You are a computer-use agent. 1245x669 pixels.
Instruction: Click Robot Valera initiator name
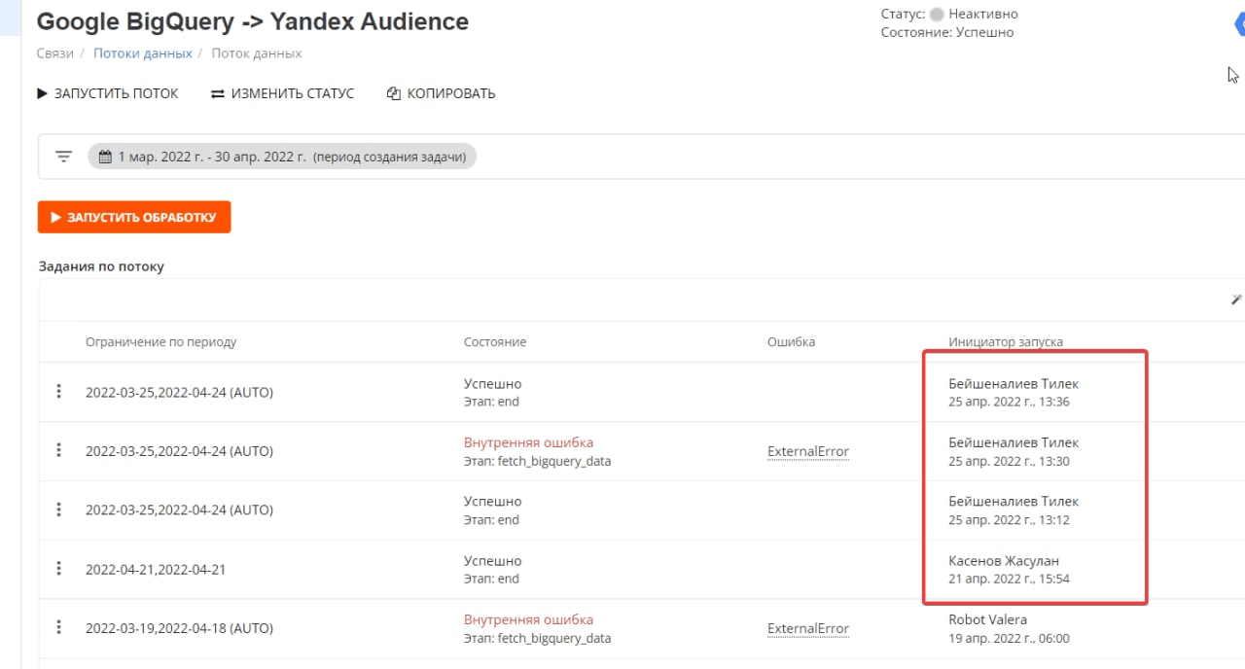987,619
